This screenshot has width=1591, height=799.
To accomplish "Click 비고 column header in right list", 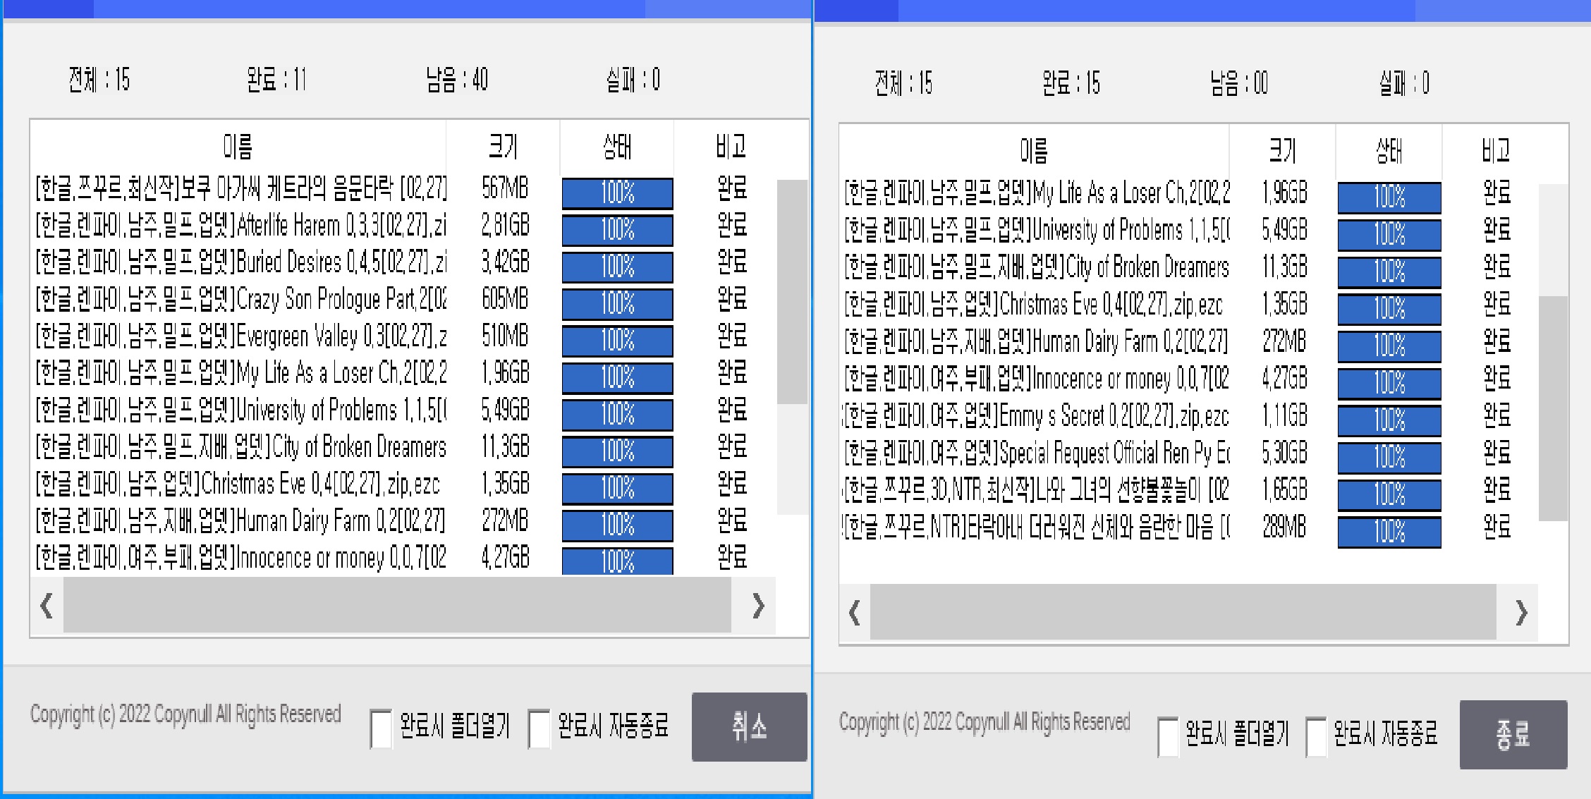I will coord(1496,150).
